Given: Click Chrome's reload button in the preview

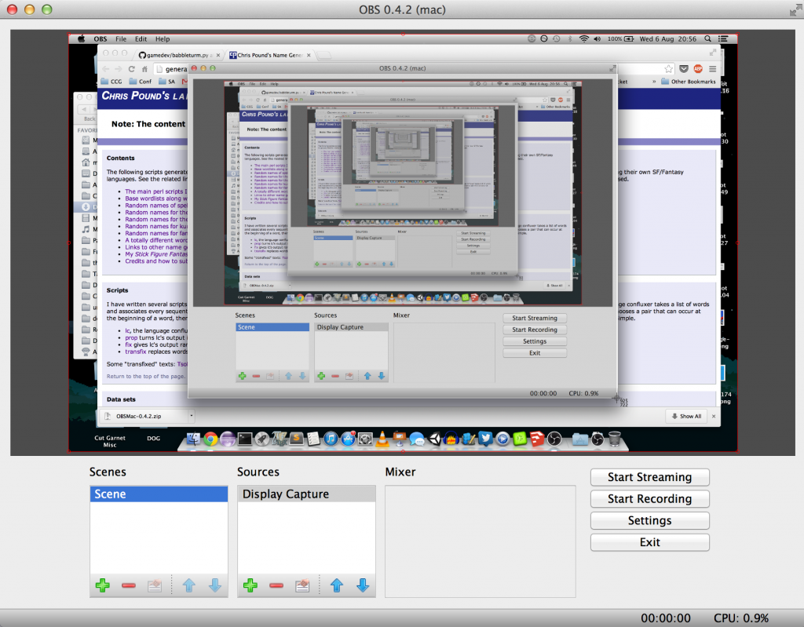Looking at the screenshot, I should pos(132,69).
